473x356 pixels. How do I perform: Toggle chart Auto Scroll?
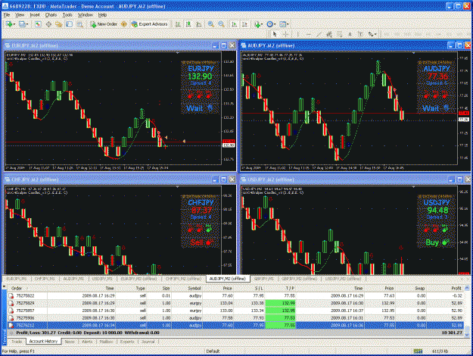pos(234,24)
